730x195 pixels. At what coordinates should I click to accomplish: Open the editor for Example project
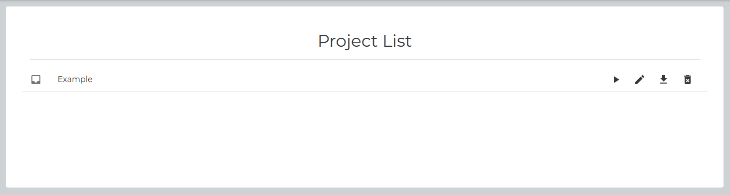click(x=640, y=80)
